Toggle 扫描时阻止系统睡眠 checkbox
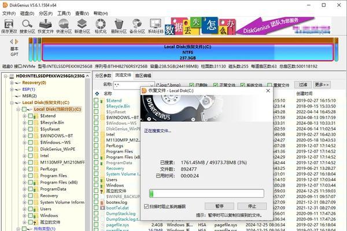The image size is (347, 231). pos(146,207)
